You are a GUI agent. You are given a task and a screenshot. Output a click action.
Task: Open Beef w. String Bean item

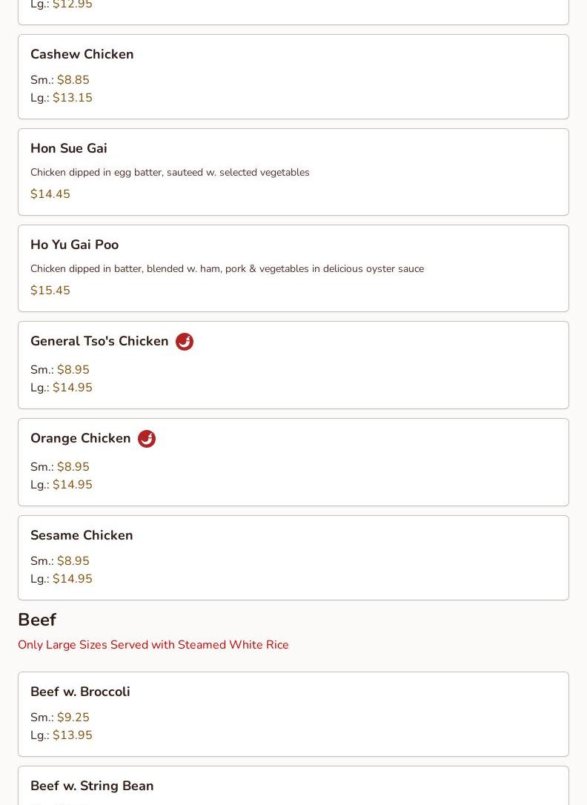tap(293, 786)
